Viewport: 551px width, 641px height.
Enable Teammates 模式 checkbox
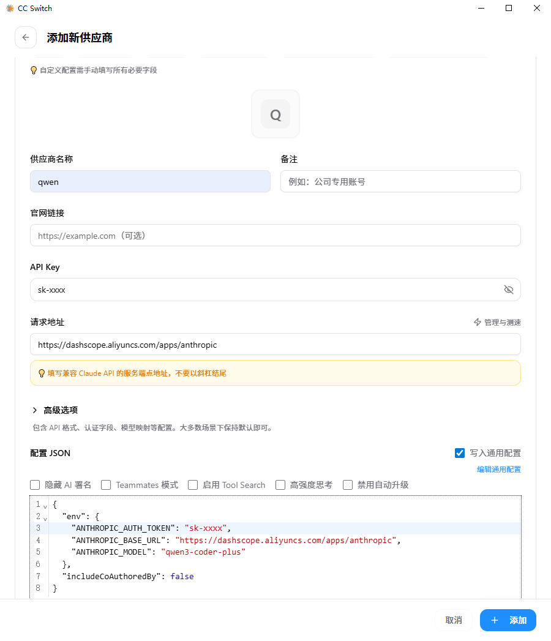point(106,485)
